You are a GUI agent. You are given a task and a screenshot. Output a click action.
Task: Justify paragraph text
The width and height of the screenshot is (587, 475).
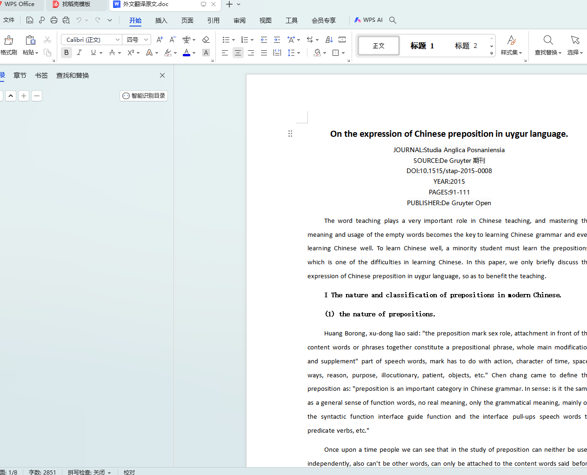coord(264,53)
